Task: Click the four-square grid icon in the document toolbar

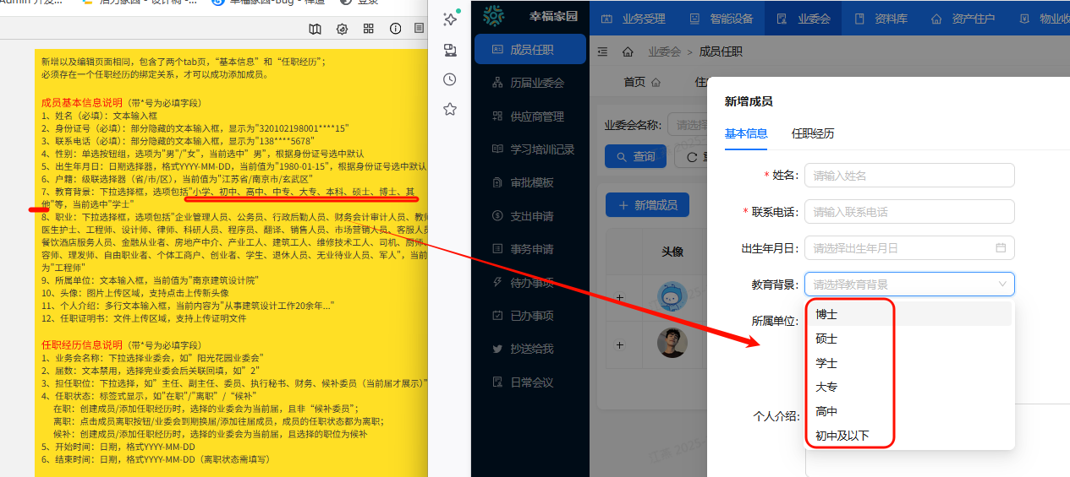Action: pyautogui.click(x=369, y=29)
